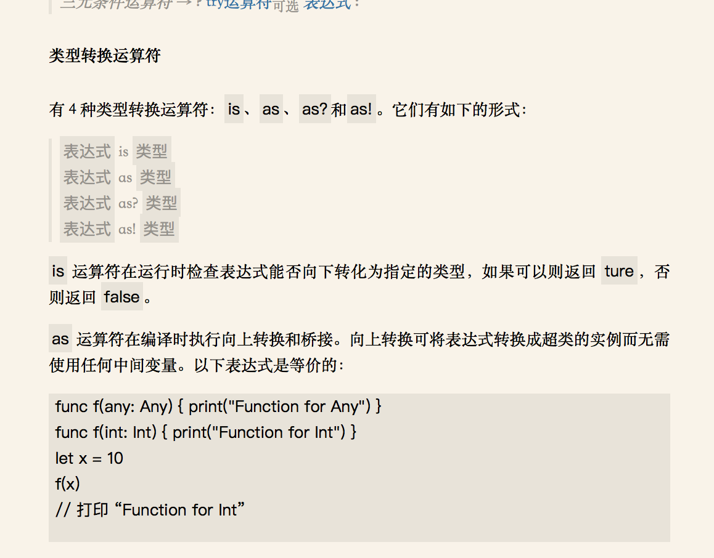Viewport: 714px width, 558px height.
Task: Click 类型 in the 'as!' grammar line
Action: tap(159, 228)
